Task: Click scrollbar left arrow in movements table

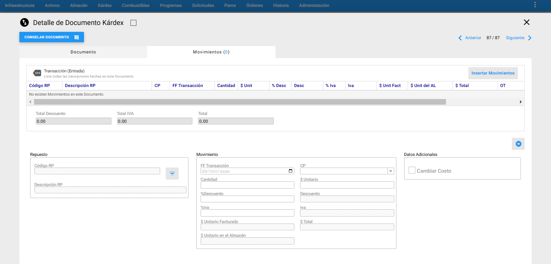Action: click(x=30, y=102)
